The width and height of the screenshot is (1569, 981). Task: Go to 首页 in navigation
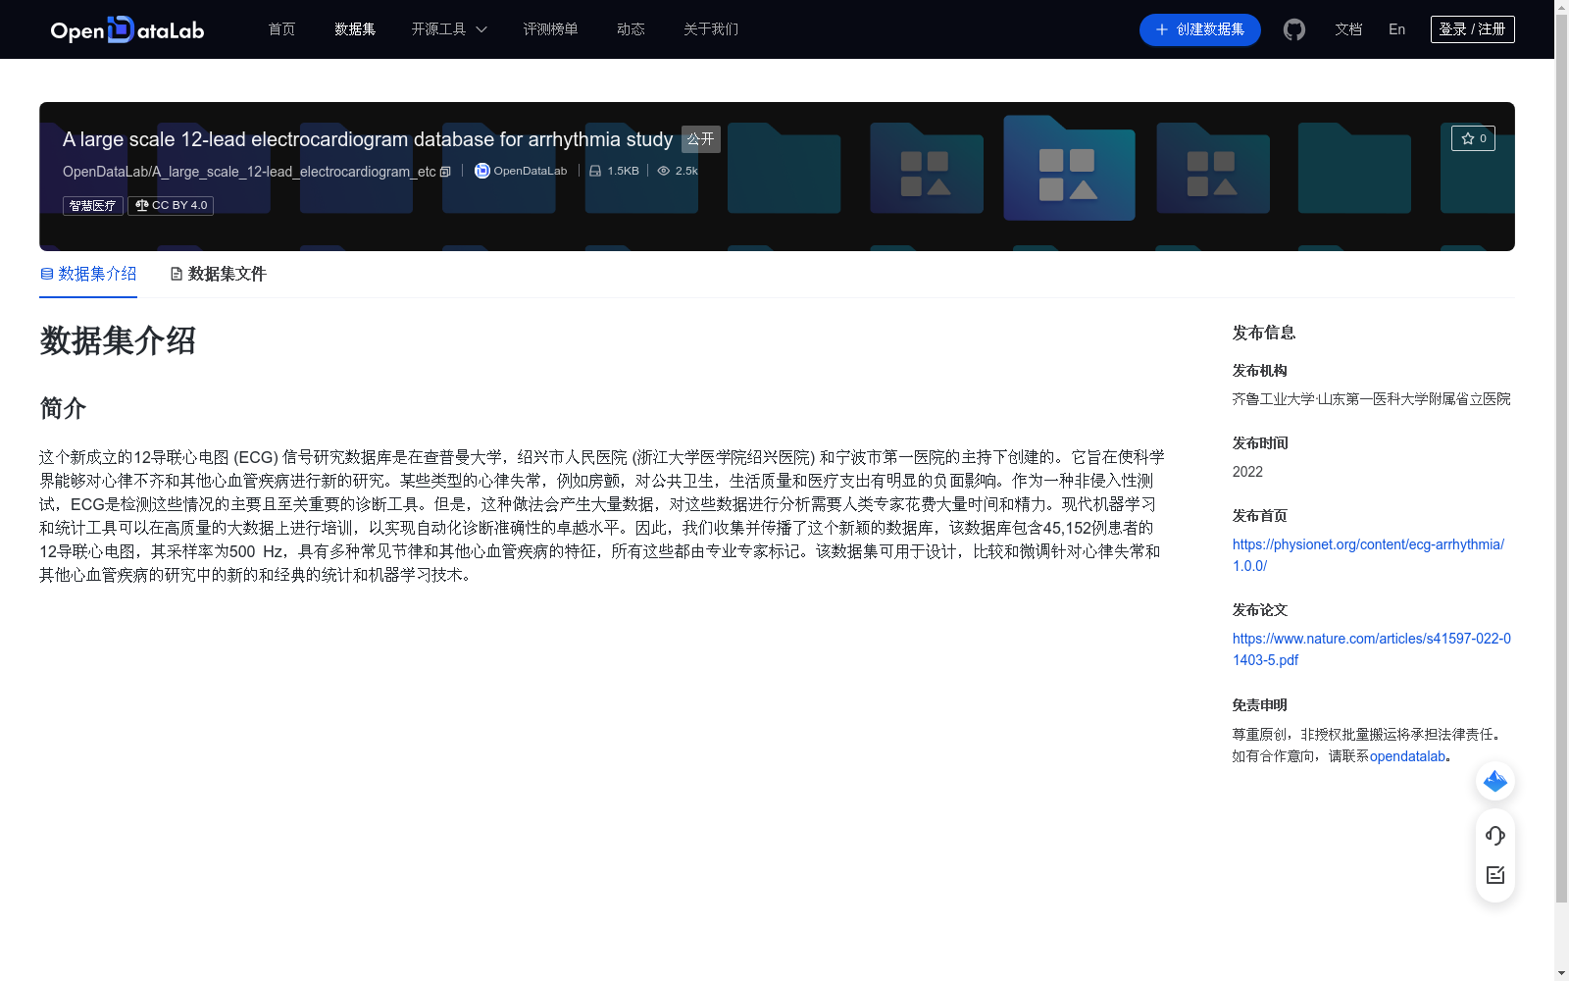click(281, 29)
